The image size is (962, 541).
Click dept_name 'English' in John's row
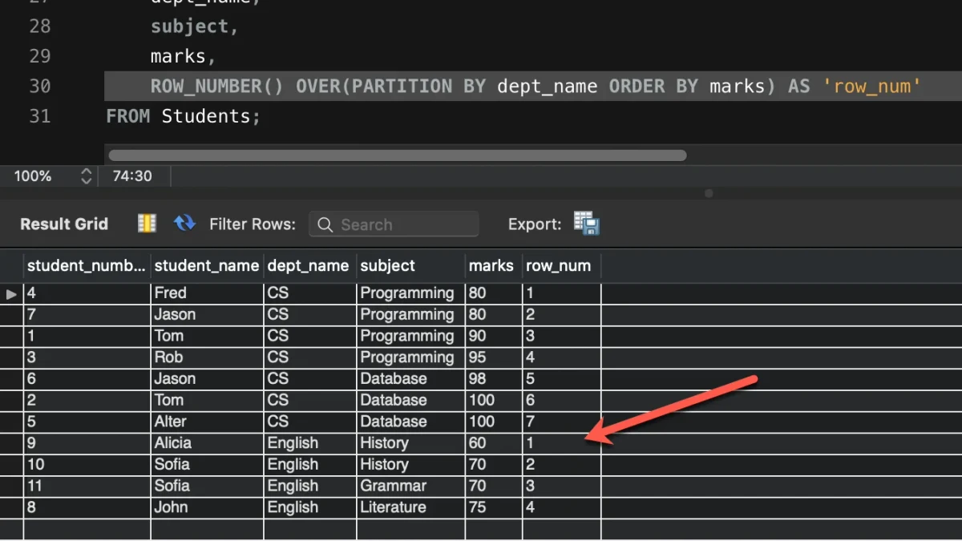(309, 507)
